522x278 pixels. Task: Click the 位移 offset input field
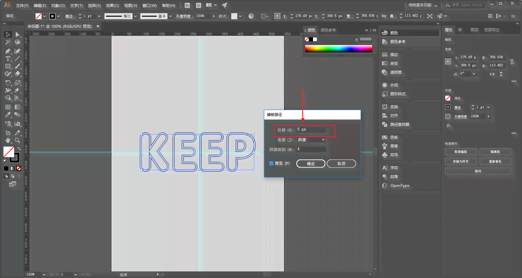[x=311, y=130]
